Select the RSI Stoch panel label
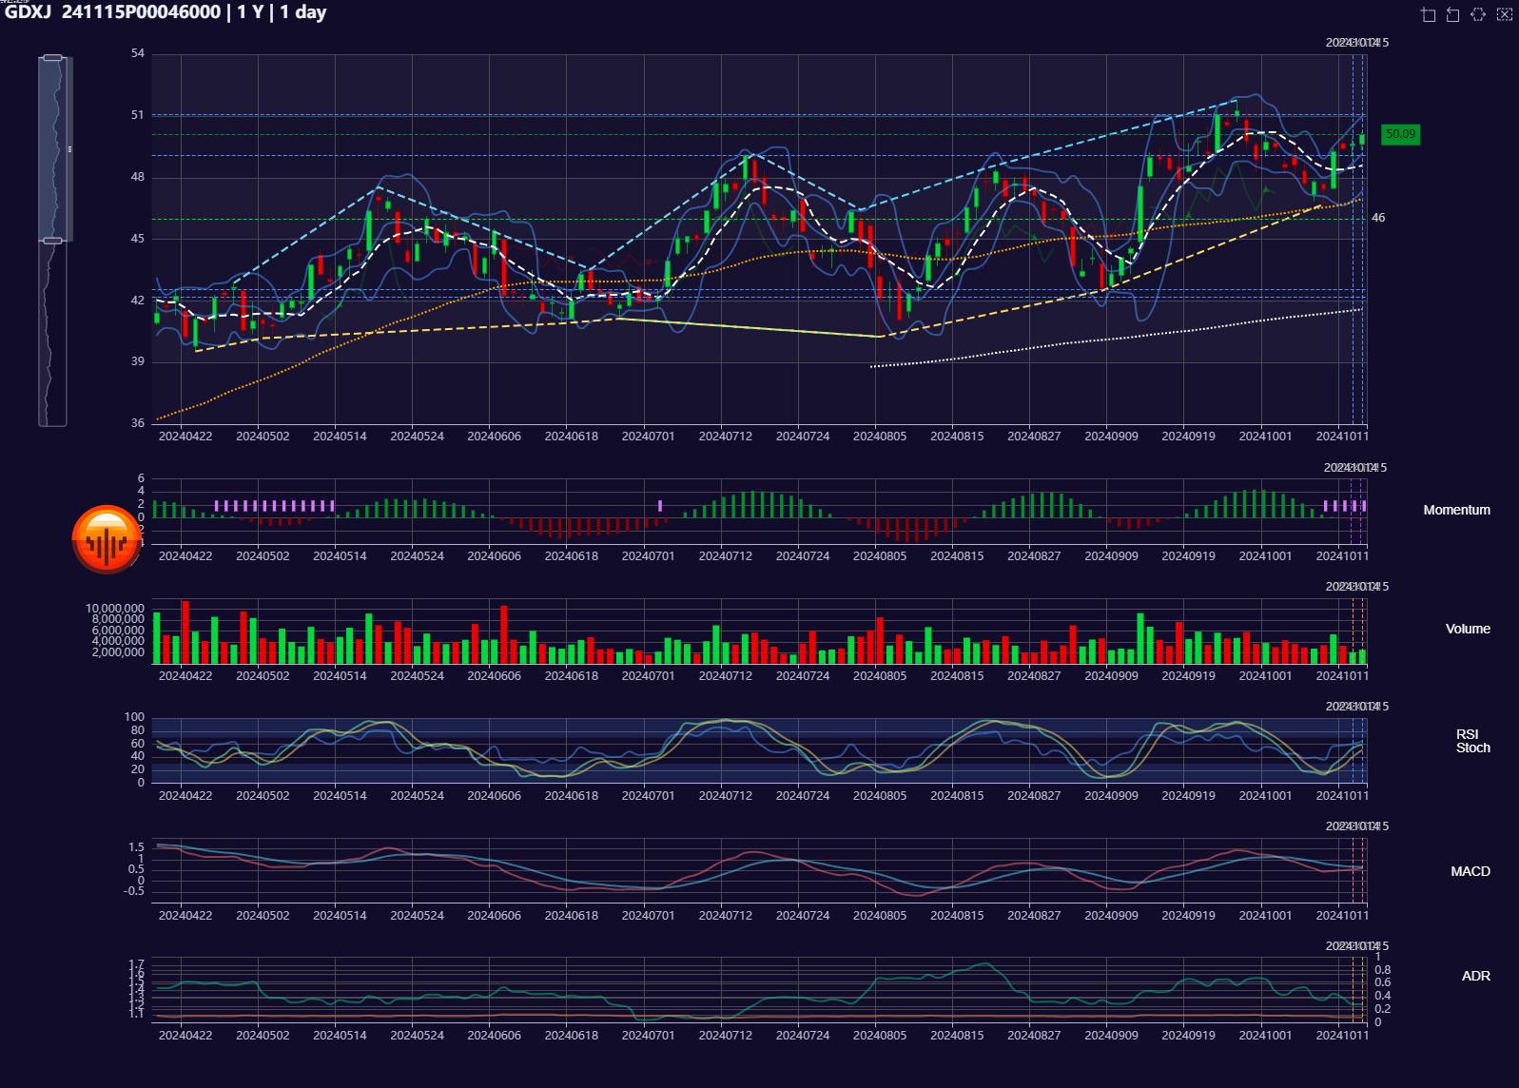Image resolution: width=1519 pixels, height=1088 pixels. coord(1472,741)
